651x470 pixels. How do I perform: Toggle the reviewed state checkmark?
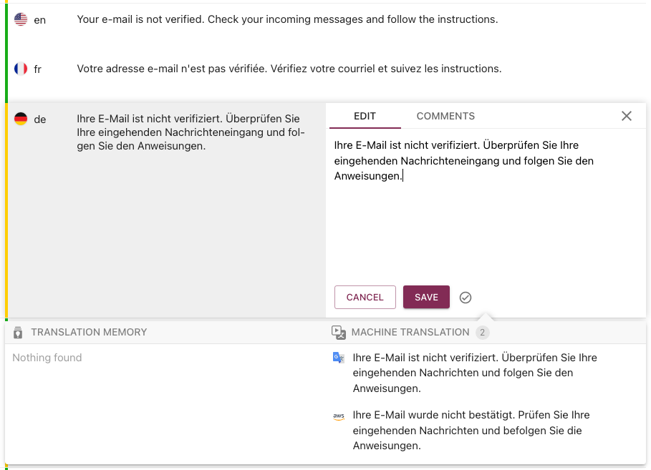466,298
